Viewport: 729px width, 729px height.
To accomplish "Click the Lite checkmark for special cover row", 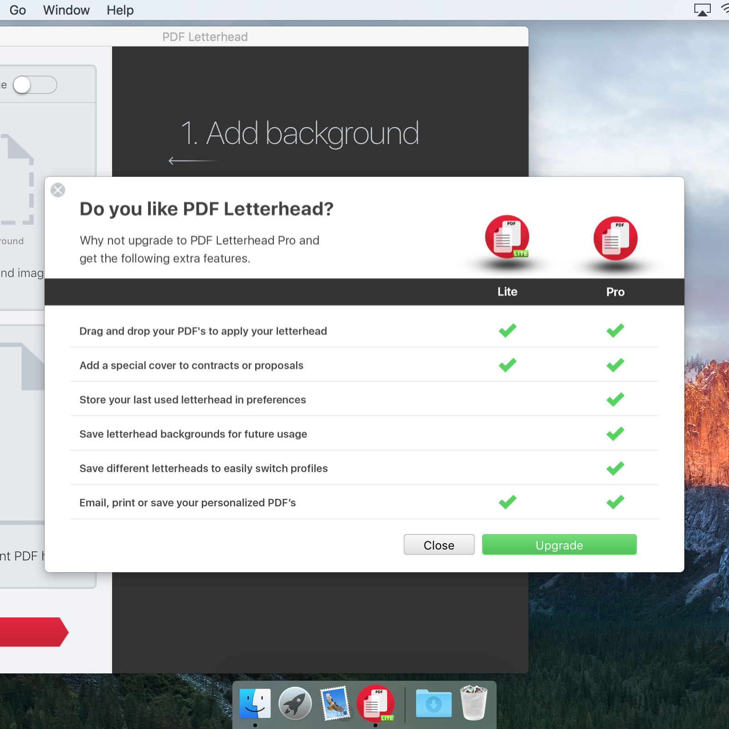I will [x=507, y=365].
